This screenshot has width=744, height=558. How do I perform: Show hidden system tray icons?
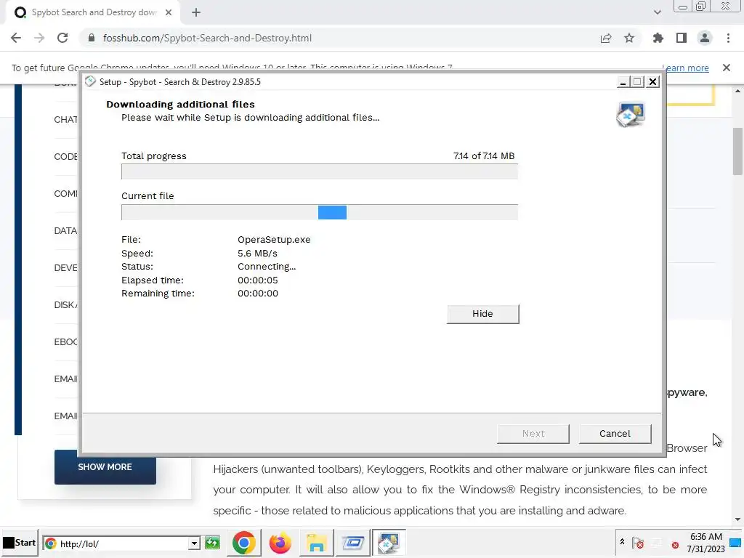(x=622, y=542)
